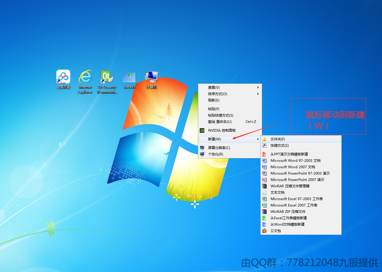Image resolution: width=382 pixels, height=272 pixels.
Task: Choose 刷新(E) from the context menu
Action: point(230,100)
